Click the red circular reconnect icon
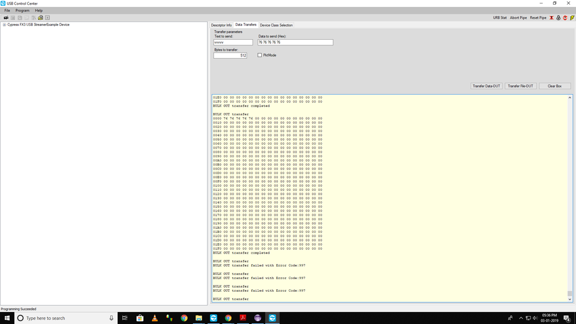This screenshot has width=576, height=324. [x=565, y=18]
